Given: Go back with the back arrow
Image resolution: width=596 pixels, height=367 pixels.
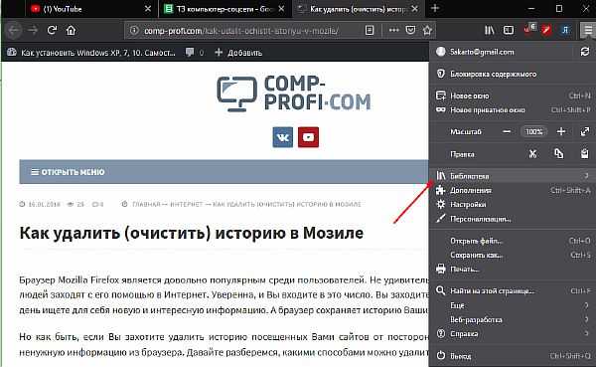Looking at the screenshot, I should 14,30.
